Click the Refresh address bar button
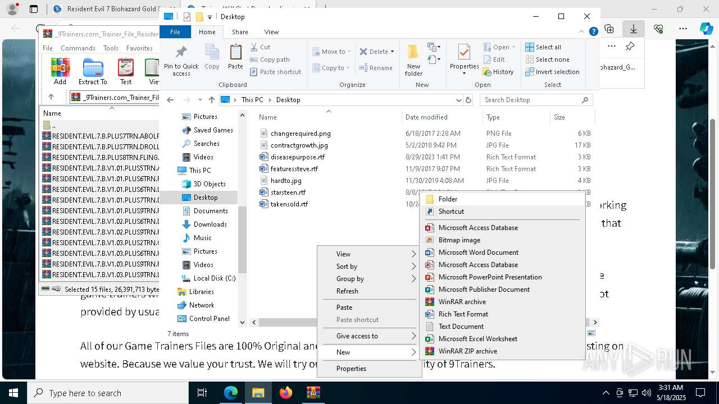 468,100
